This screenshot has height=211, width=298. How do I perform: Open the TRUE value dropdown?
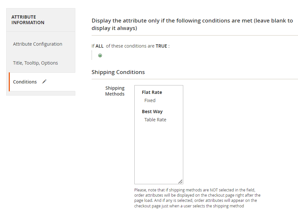161,46
